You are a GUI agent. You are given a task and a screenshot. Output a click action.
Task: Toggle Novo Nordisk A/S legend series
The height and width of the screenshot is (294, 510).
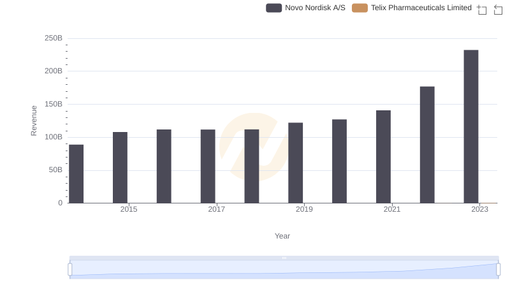(305, 8)
